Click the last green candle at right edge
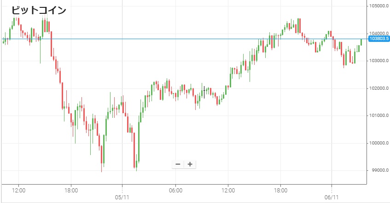Viewport: 390px width, 203px height. click(x=361, y=42)
